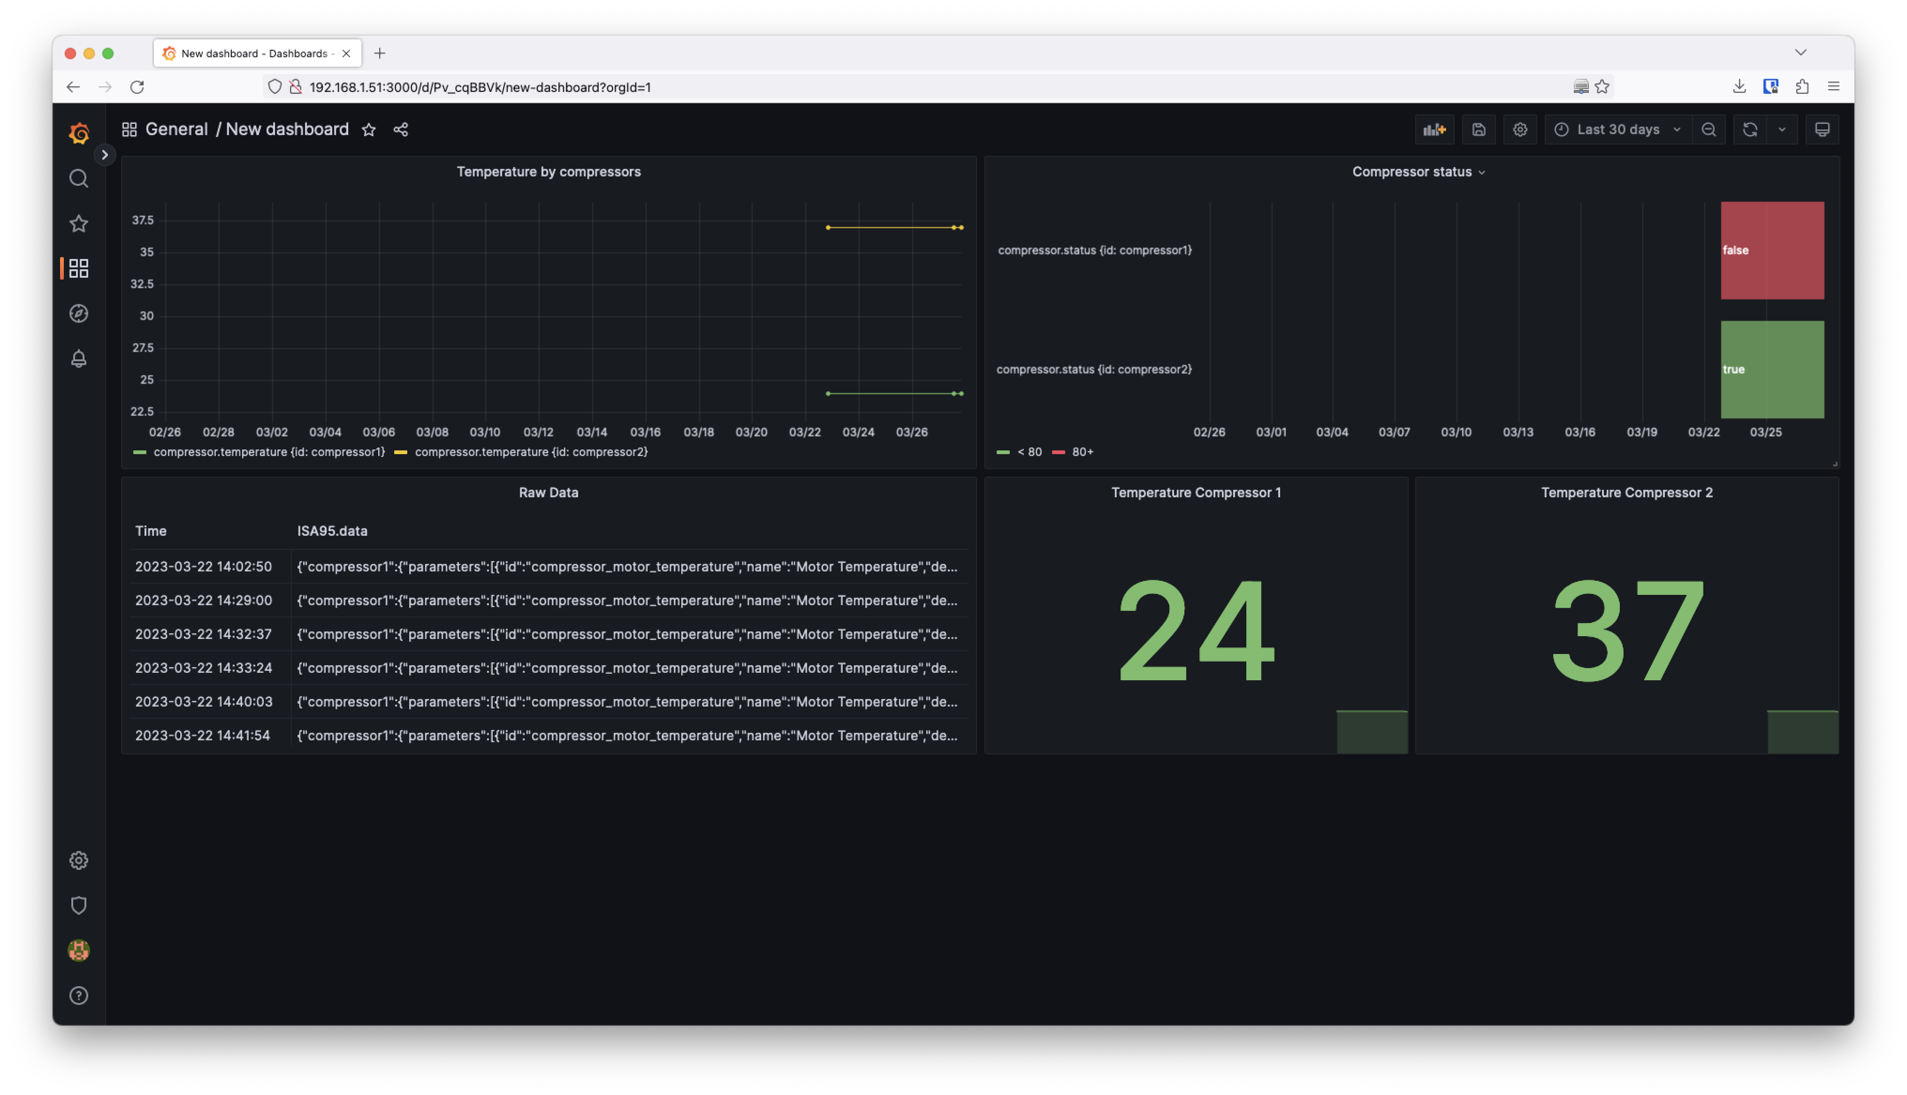This screenshot has width=1907, height=1095.
Task: Open Alerting via the bell icon
Action: click(78, 359)
